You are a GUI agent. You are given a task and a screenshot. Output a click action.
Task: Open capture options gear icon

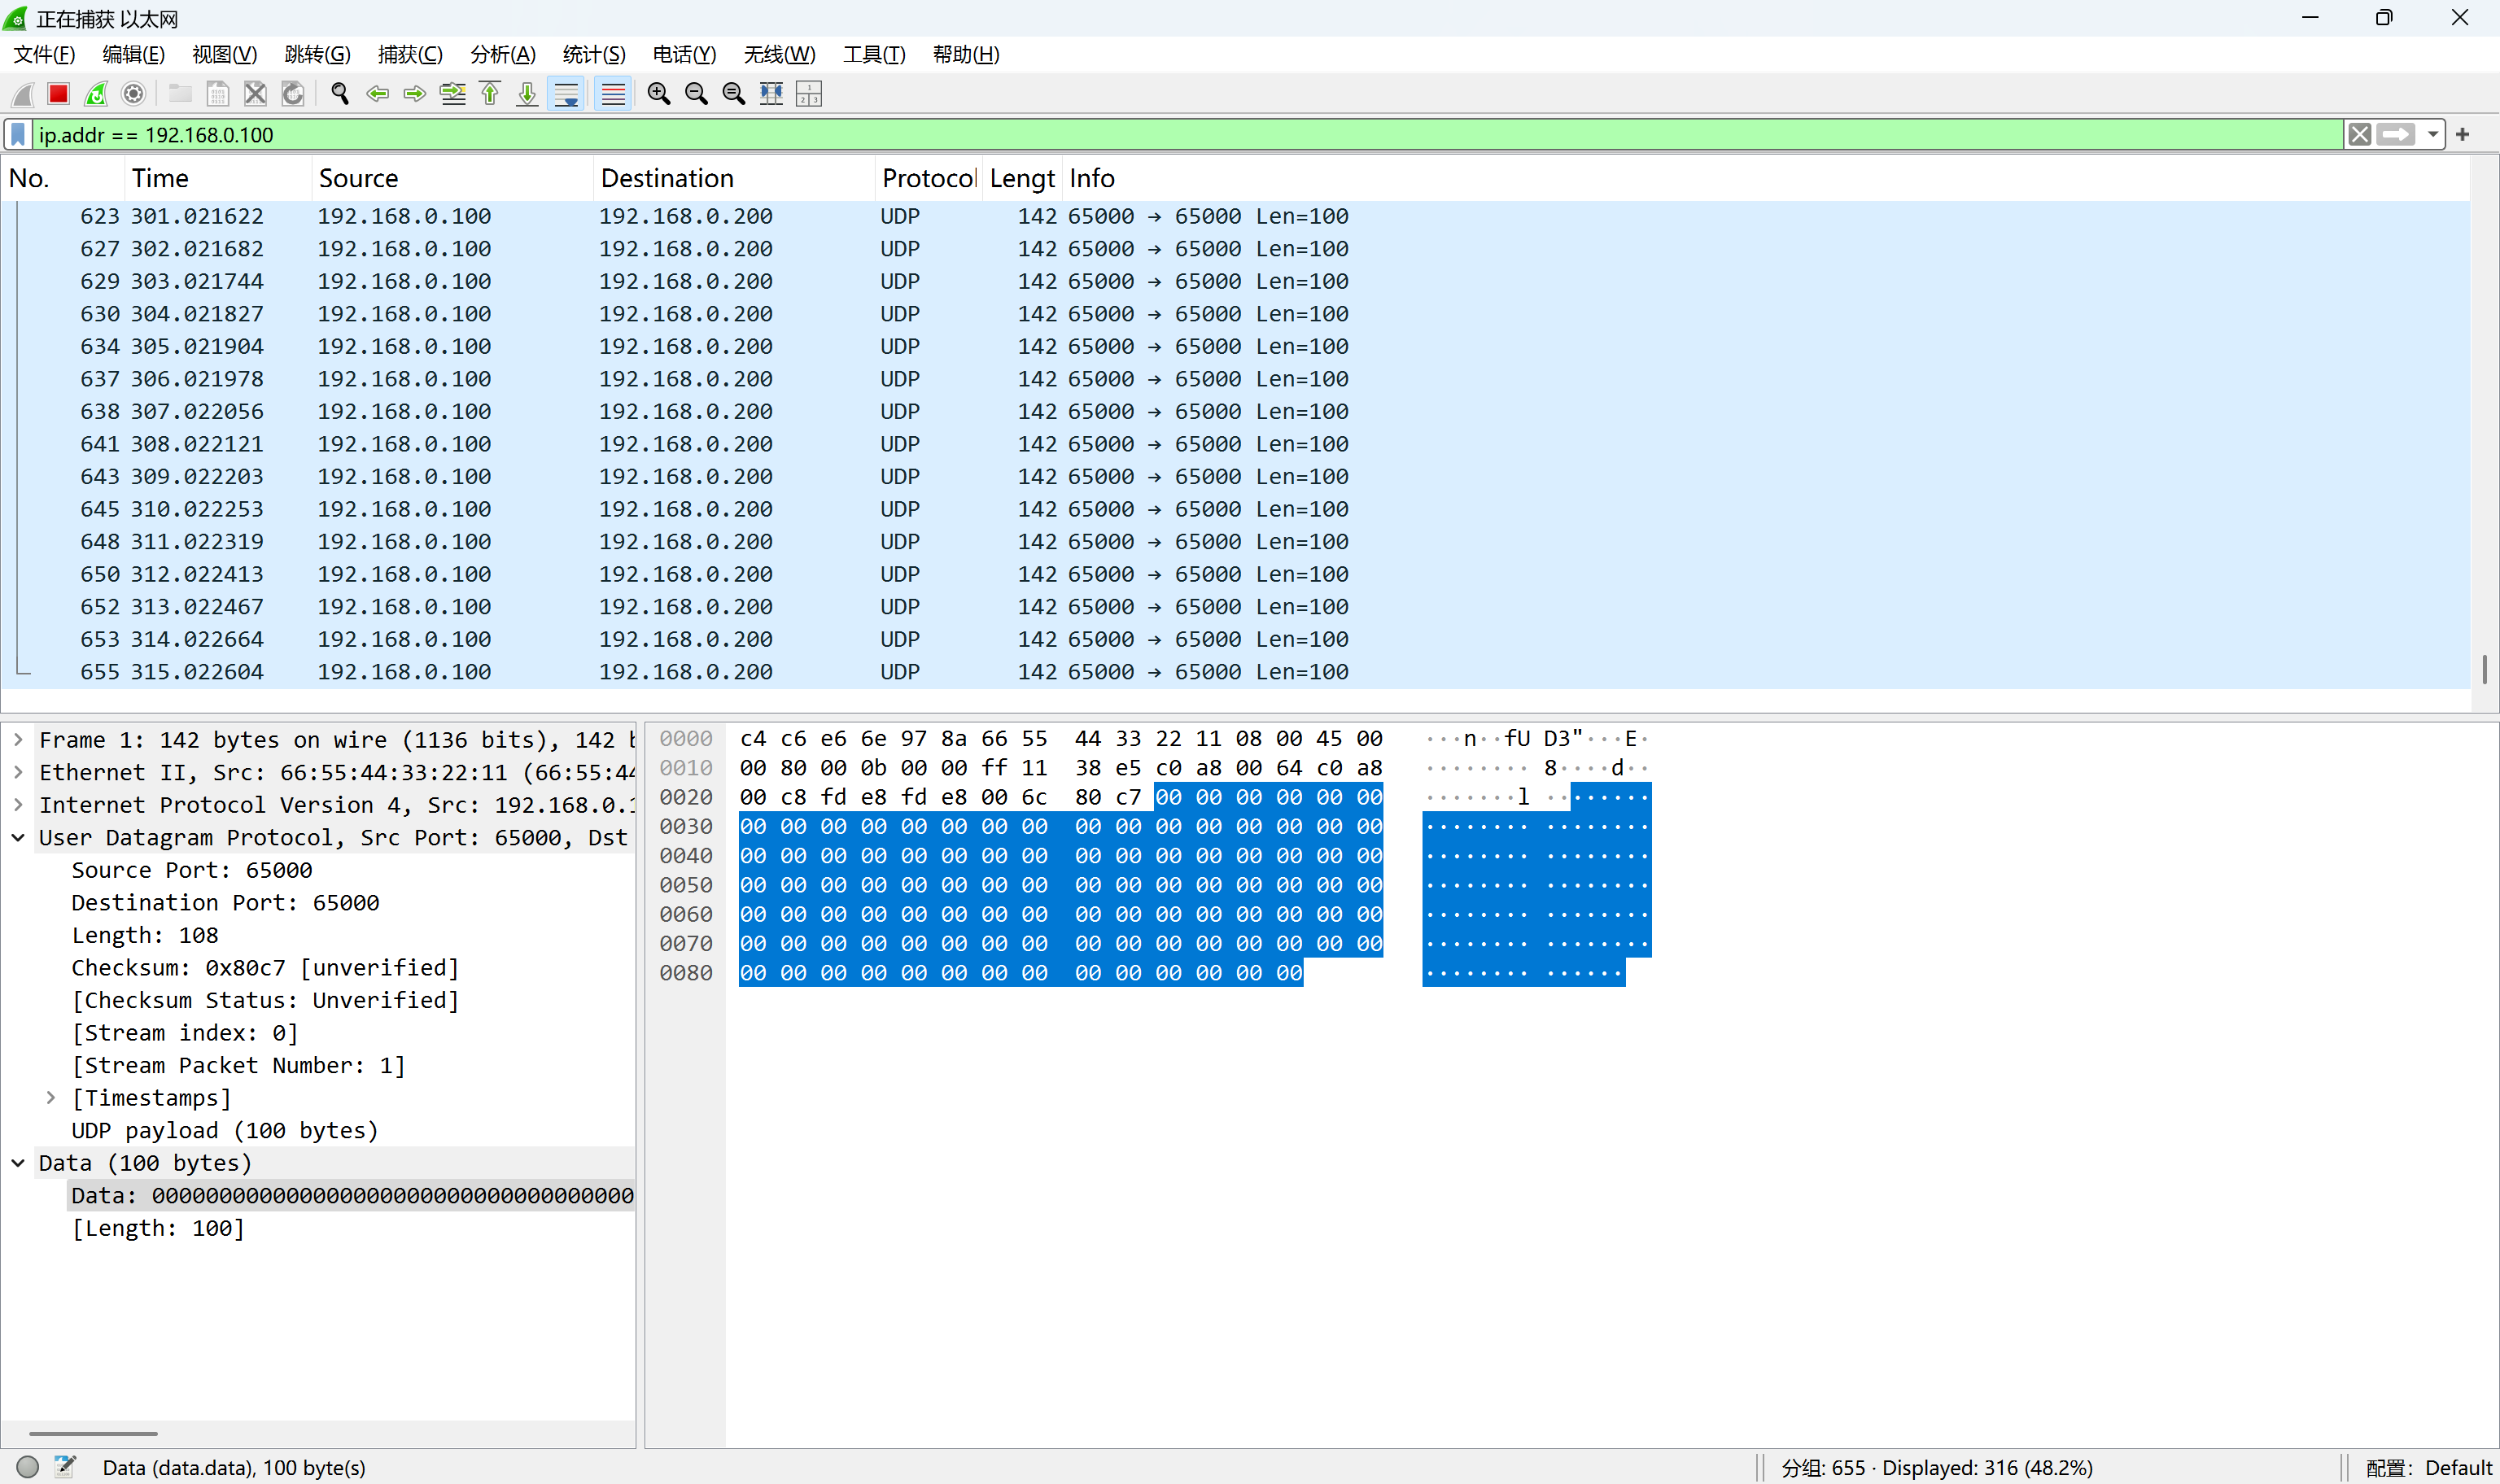133,94
